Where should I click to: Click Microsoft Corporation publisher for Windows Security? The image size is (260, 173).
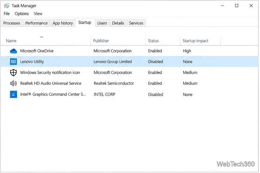pyautogui.click(x=113, y=72)
